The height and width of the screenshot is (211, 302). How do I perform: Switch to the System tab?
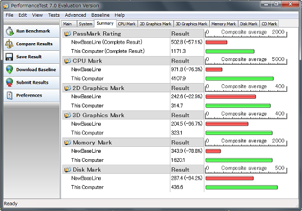[86, 24]
